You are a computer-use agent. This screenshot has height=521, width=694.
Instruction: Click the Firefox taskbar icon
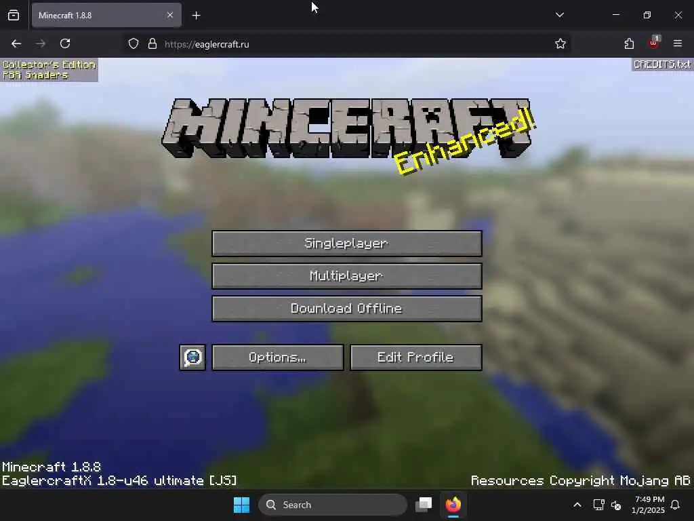[x=453, y=505]
